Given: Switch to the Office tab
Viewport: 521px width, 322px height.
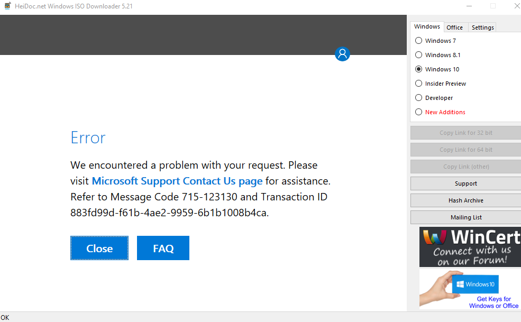Looking at the screenshot, I should pyautogui.click(x=454, y=27).
